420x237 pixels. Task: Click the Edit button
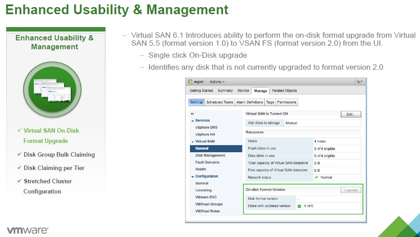(x=351, y=114)
